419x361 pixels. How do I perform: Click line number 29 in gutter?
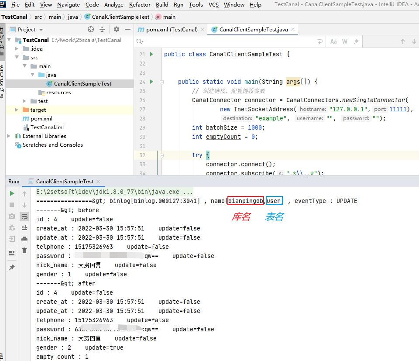click(142, 128)
